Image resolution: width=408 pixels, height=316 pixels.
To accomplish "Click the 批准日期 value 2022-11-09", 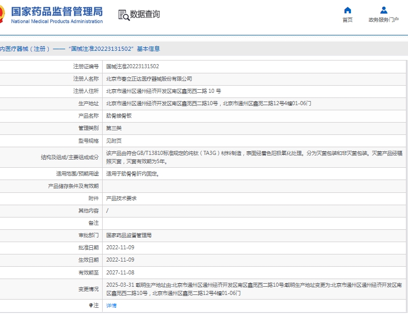I will [120, 247].
